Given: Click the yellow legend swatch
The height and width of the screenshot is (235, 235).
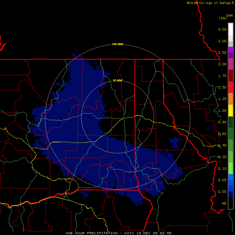Looking at the screenshot, I should pyautogui.click(x=231, y=111).
